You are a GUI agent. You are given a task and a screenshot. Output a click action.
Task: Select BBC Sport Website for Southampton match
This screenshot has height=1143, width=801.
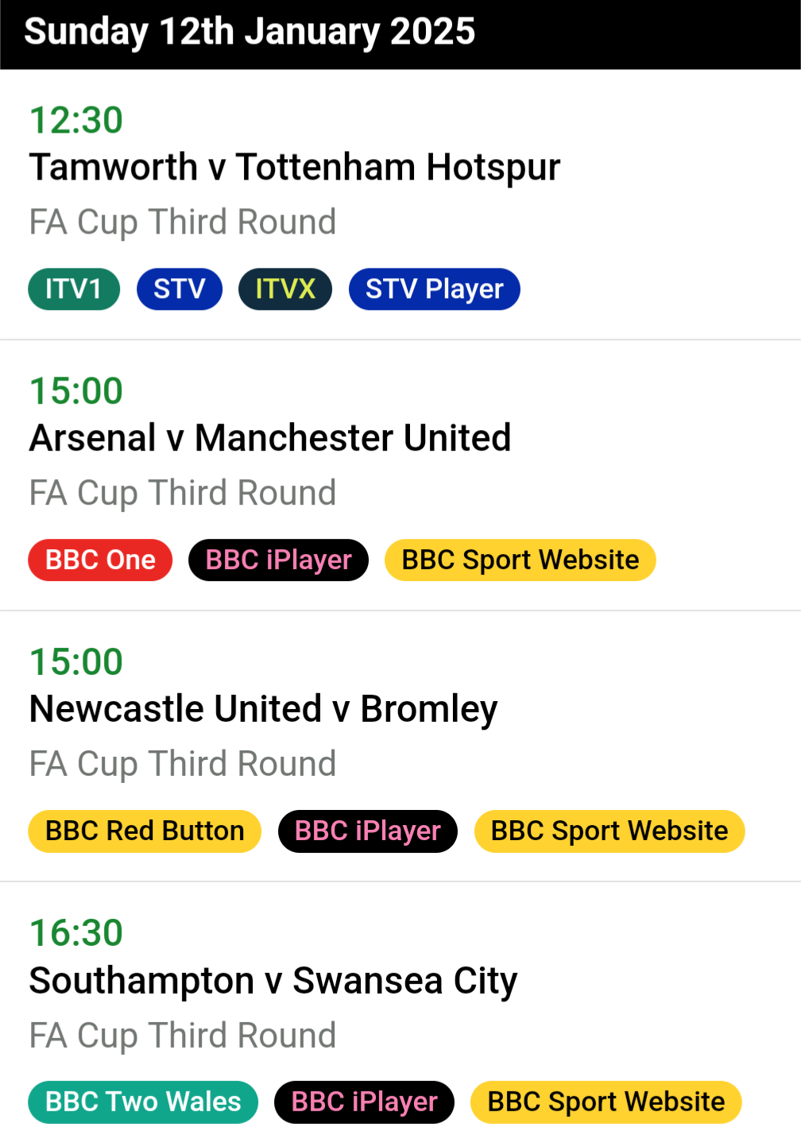pyautogui.click(x=606, y=1102)
